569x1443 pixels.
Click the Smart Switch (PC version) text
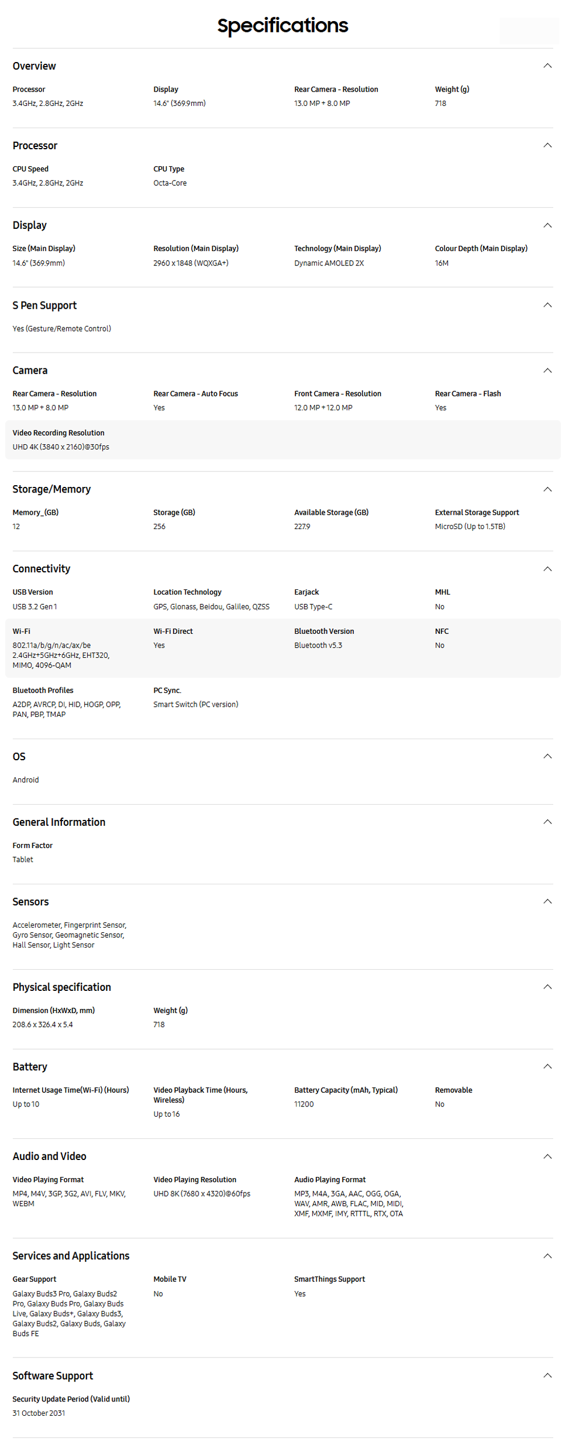[x=196, y=705]
